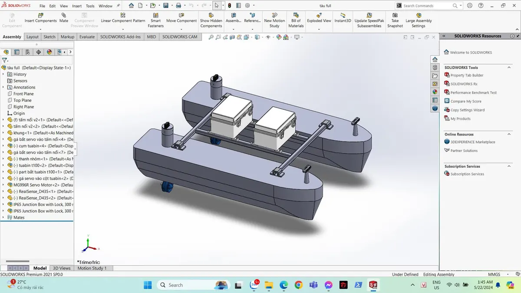Expand the Mates folder
Viewport: 521px width, 293px height.
point(3,217)
